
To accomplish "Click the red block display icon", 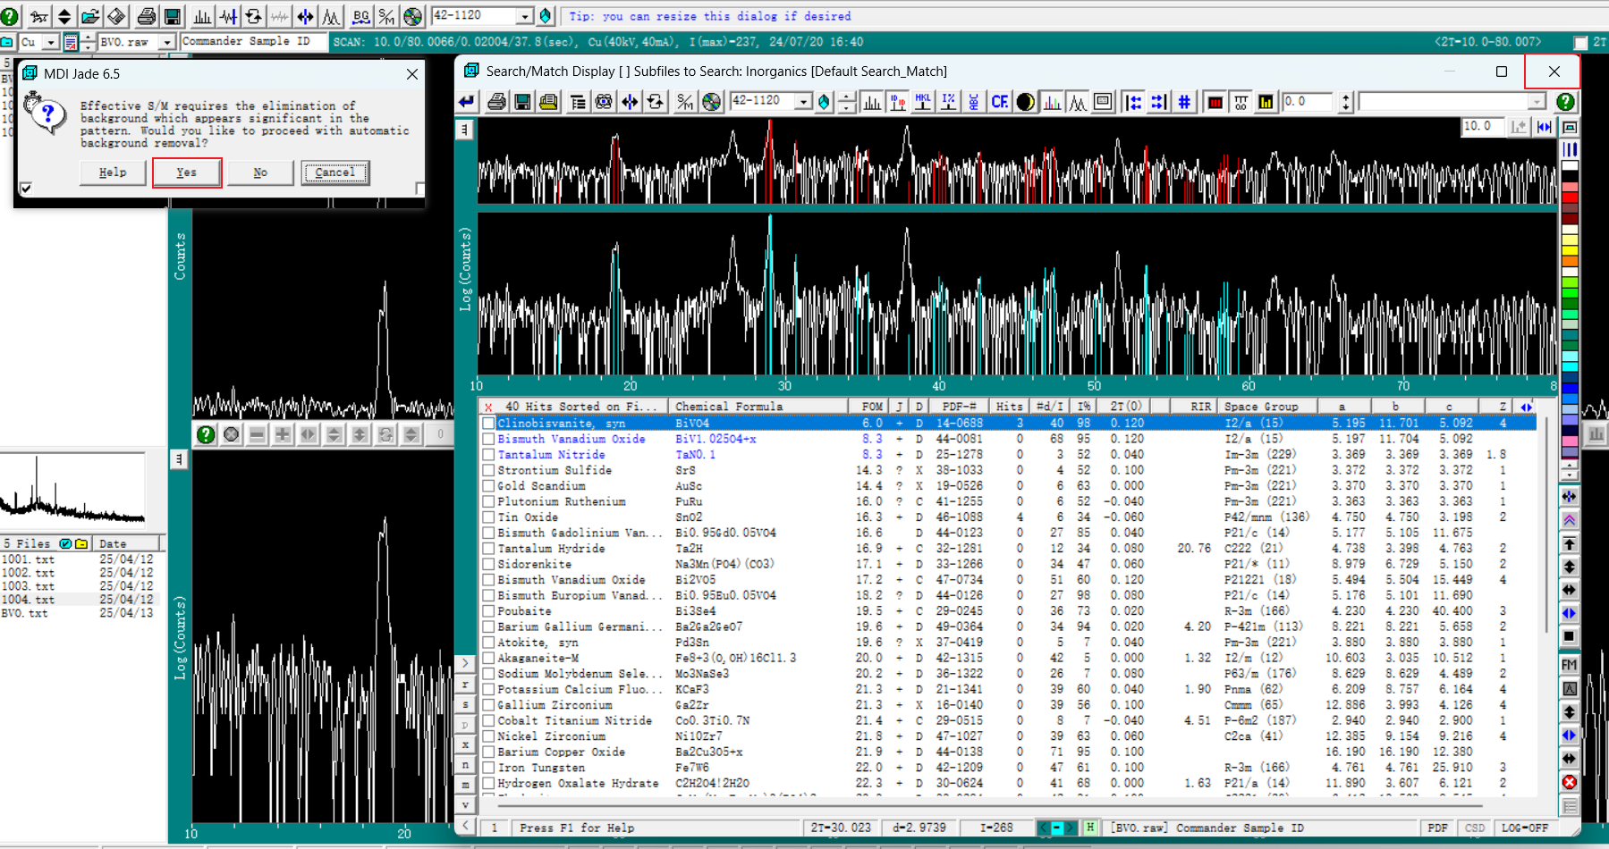I will click(x=1215, y=102).
